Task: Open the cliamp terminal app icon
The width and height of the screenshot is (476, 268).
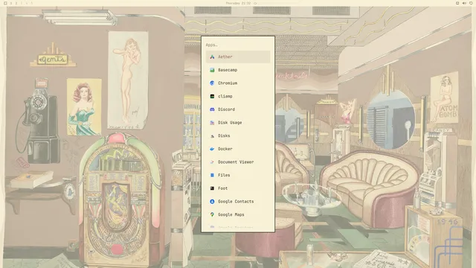Action: 212,96
